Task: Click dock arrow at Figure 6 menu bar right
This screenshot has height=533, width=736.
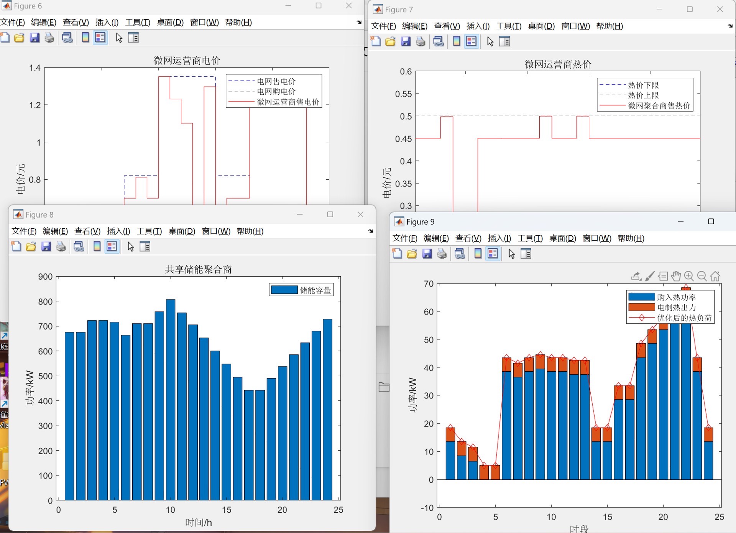Action: click(x=359, y=22)
